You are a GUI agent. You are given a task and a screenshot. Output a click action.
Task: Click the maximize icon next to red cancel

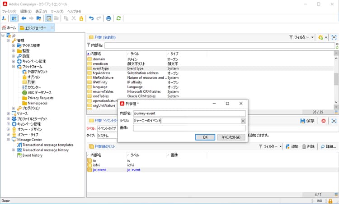coord(334,121)
